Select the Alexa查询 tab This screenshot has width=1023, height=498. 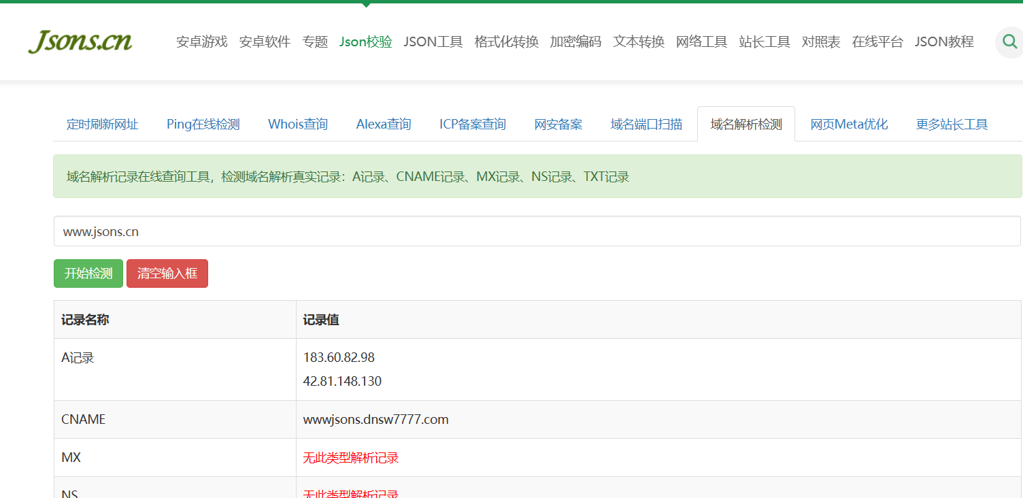click(384, 124)
